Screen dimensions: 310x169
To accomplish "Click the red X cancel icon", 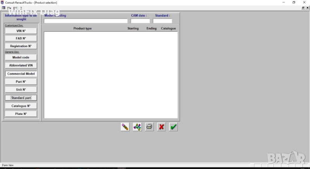I will (x=161, y=127).
